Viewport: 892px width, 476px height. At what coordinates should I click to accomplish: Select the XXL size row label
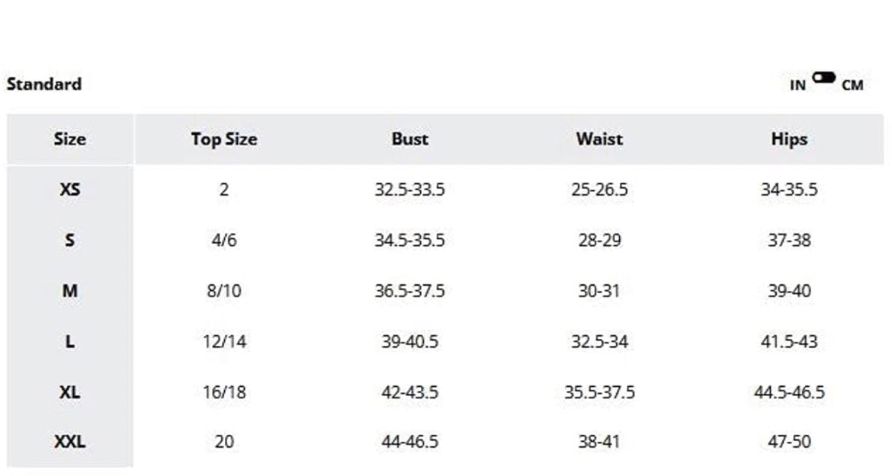coord(70,442)
